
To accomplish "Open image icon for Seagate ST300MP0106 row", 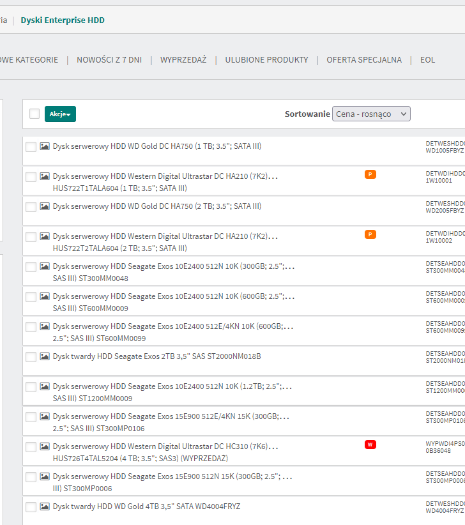I will pyautogui.click(x=45, y=416).
